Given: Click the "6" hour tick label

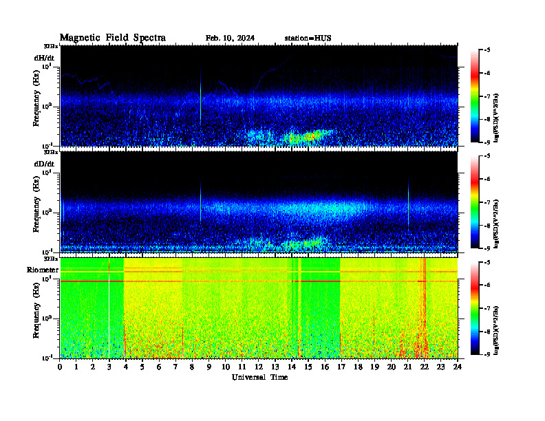Looking at the screenshot, I should (159, 367).
